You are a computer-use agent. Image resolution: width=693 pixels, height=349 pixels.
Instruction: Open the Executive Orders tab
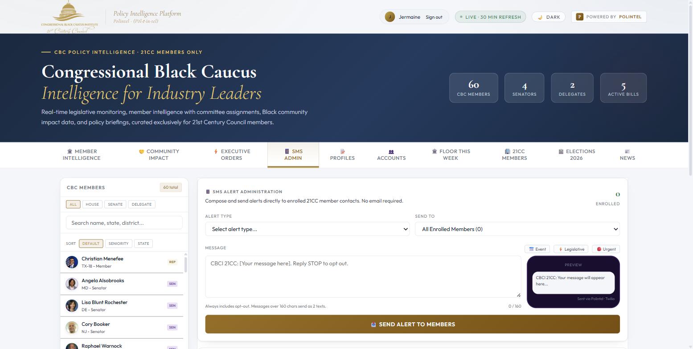(x=232, y=155)
